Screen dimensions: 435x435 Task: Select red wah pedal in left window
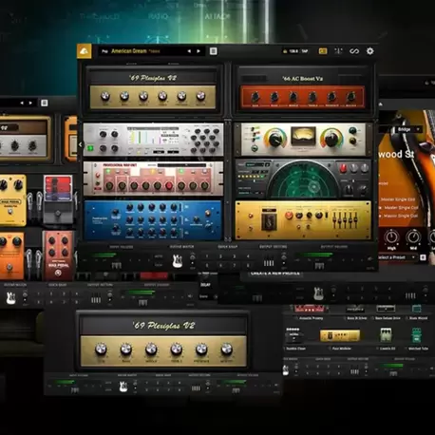tap(59, 255)
